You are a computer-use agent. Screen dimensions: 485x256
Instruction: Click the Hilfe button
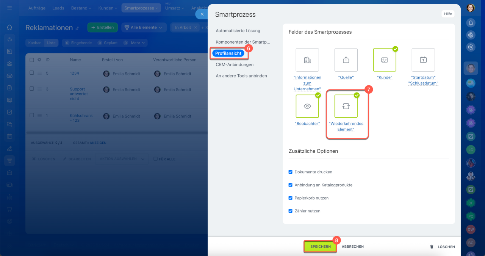coord(448,14)
